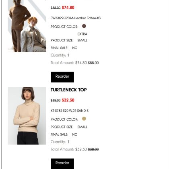Select the brown product color swatch

click(84, 26)
